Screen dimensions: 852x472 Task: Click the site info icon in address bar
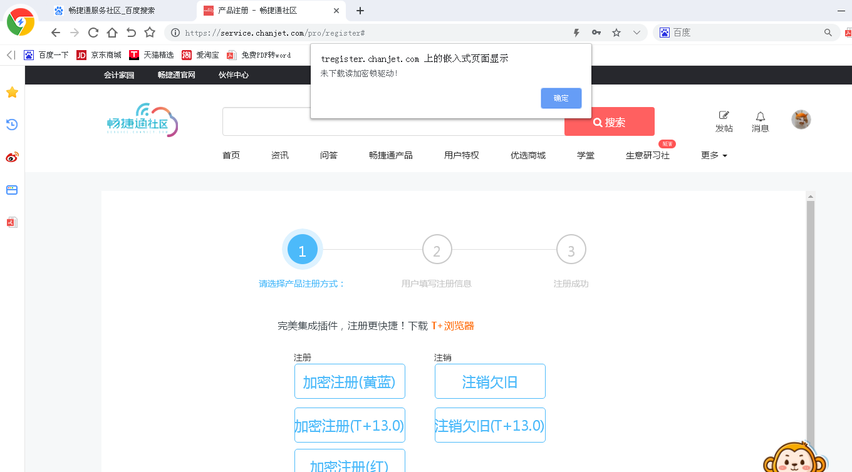click(x=175, y=33)
